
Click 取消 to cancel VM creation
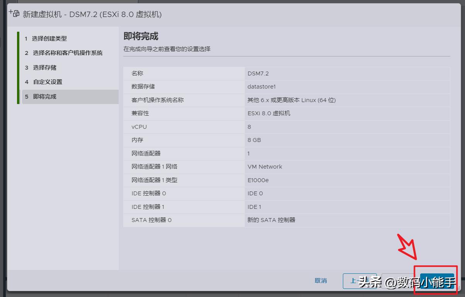(x=321, y=281)
